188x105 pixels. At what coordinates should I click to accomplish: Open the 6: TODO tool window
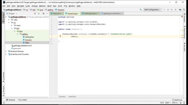coord(23,100)
